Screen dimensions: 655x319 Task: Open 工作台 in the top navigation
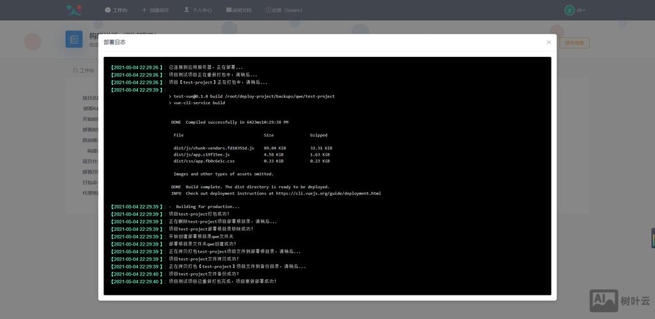click(x=116, y=10)
